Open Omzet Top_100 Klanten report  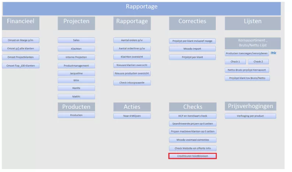pyautogui.click(x=21, y=66)
